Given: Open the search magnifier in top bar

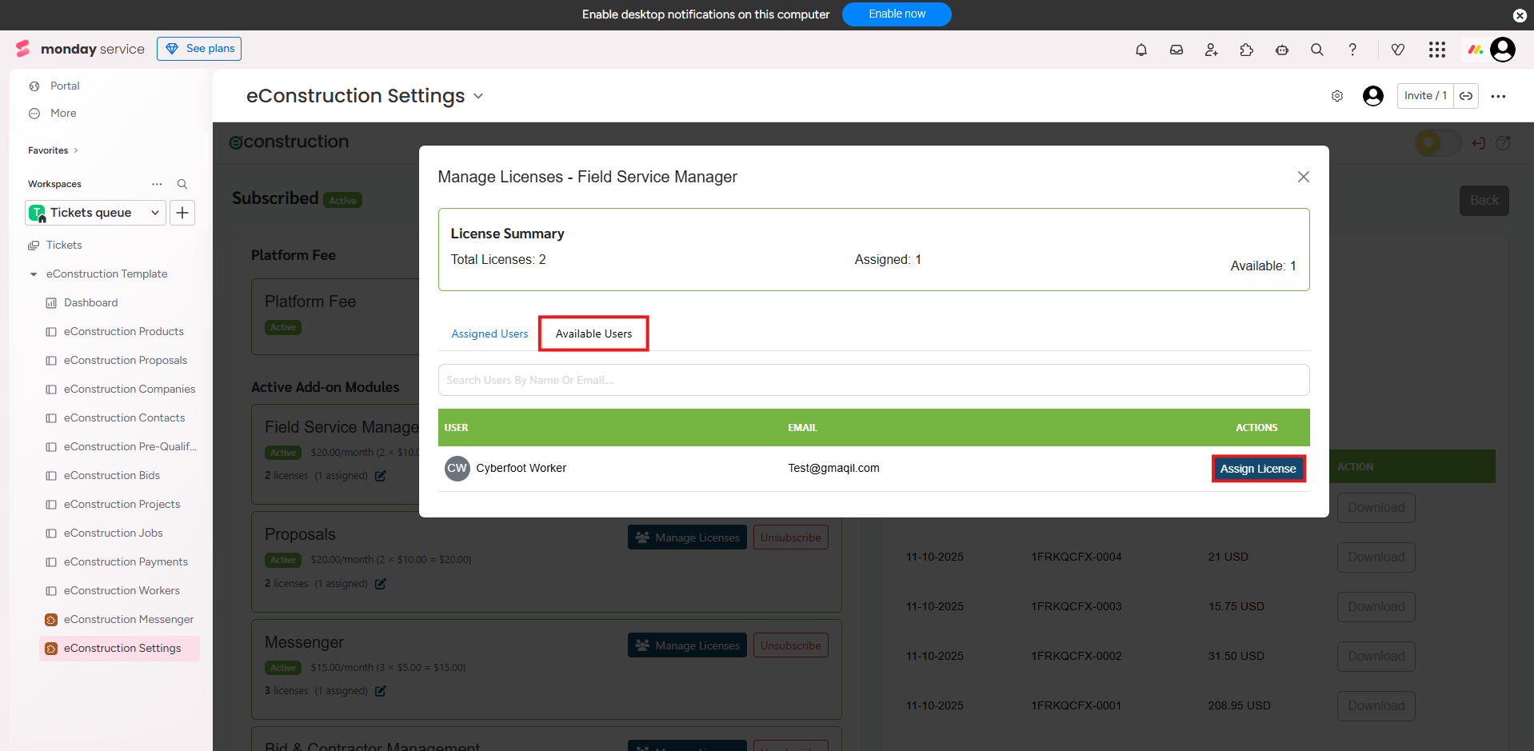Looking at the screenshot, I should [1317, 50].
